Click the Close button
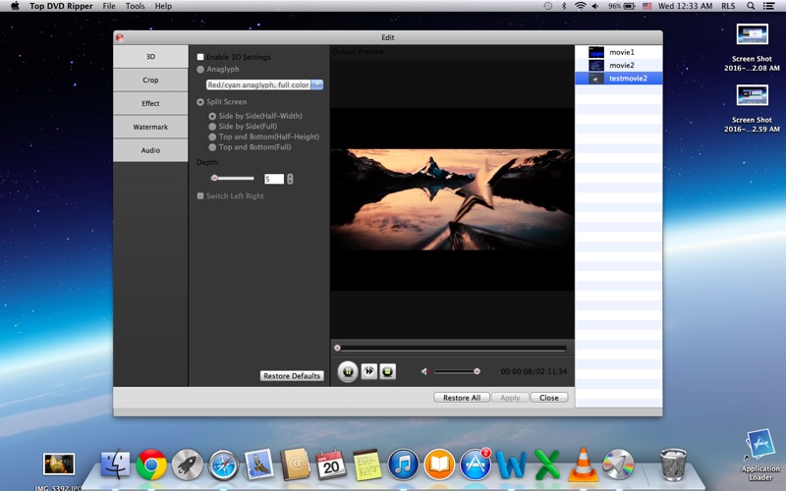The image size is (786, 491). pos(549,398)
